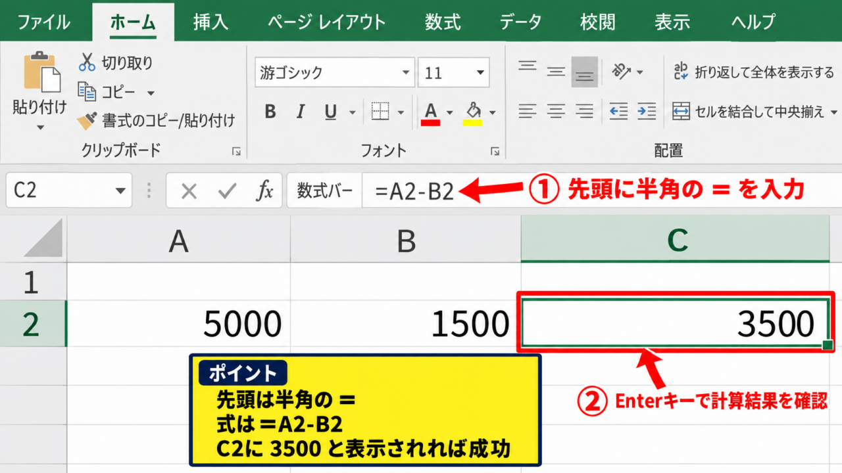Expand the Merge and Center options arrow
This screenshot has width=842, height=473.
pos(834,112)
